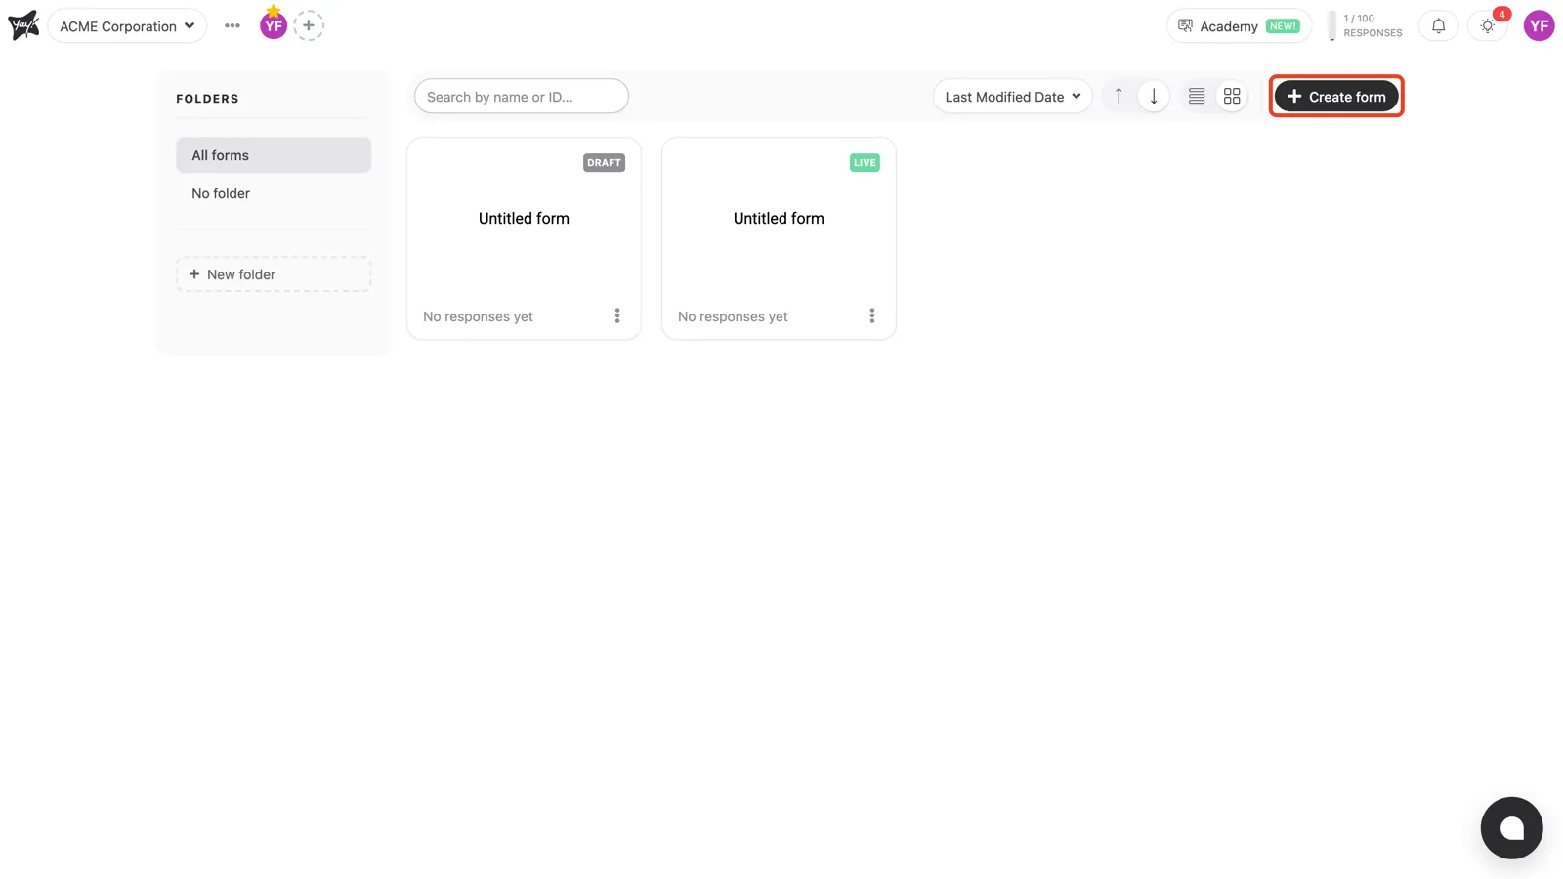The width and height of the screenshot is (1563, 879).
Task: Open the notifications bell
Action: pos(1438,26)
